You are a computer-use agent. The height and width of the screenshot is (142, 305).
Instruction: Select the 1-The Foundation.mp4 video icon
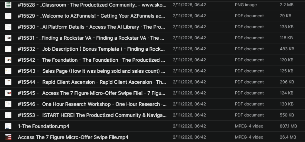(x=8, y=126)
